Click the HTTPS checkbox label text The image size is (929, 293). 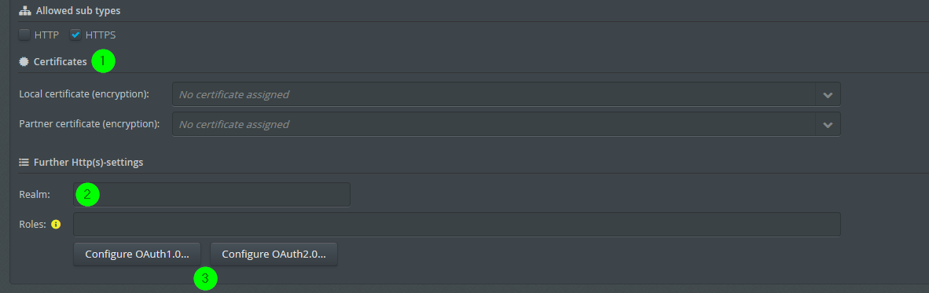pos(100,35)
